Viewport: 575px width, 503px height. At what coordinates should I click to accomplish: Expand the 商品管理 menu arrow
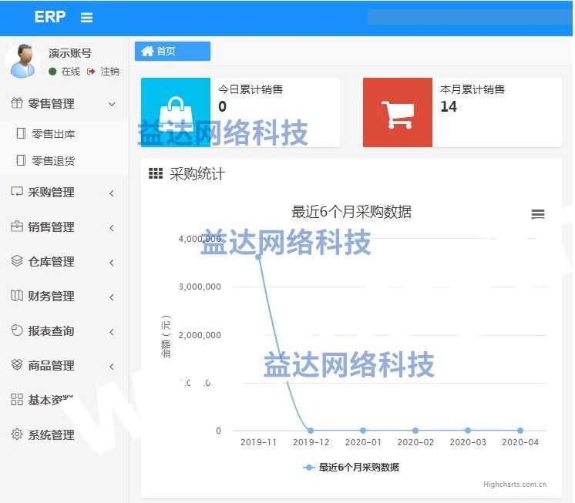coord(112,367)
